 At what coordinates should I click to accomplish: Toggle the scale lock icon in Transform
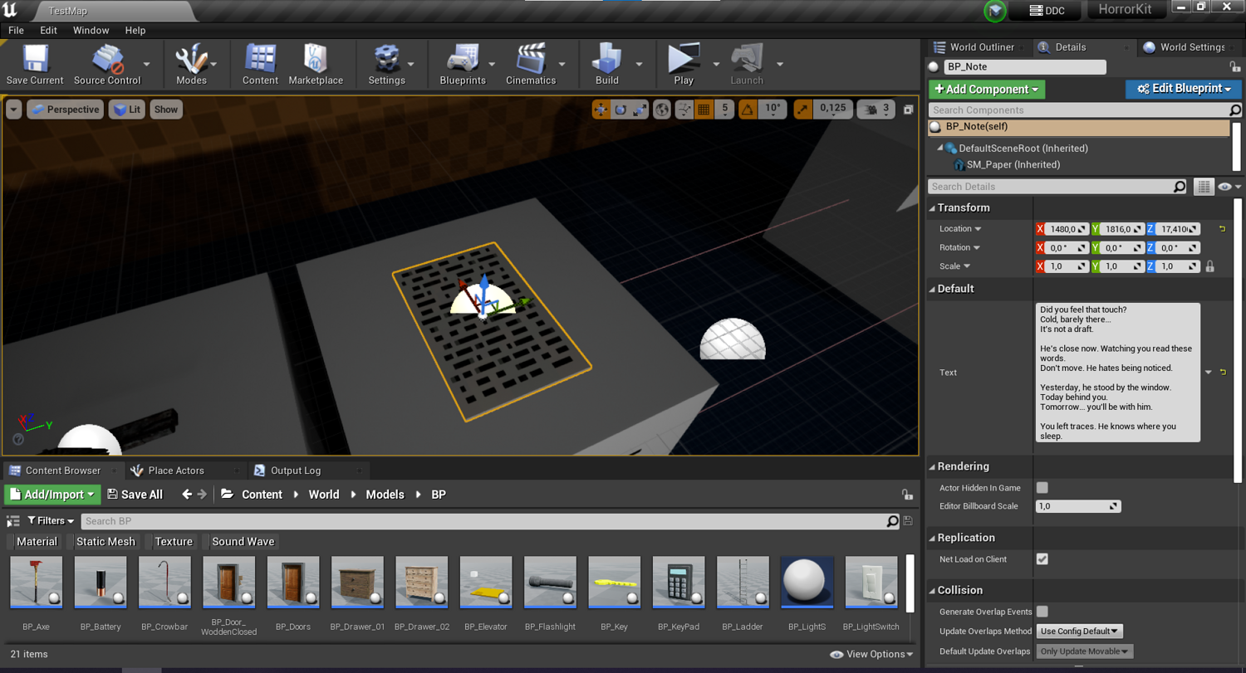(1209, 266)
